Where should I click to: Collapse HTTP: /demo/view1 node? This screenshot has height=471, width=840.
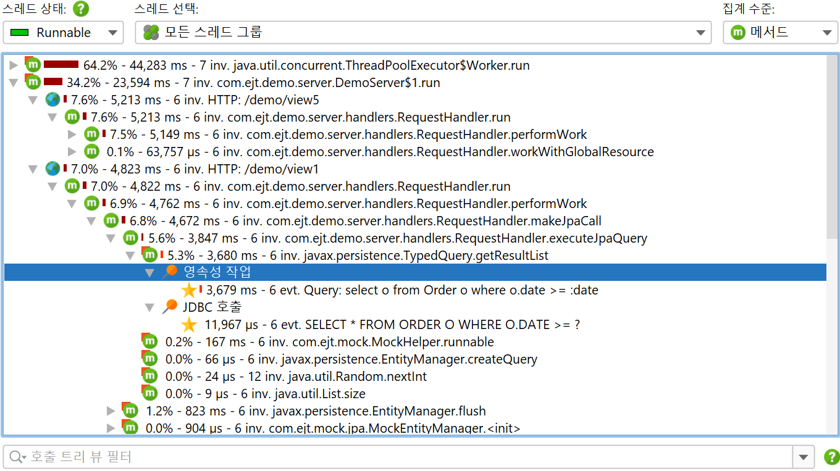tap(33, 169)
